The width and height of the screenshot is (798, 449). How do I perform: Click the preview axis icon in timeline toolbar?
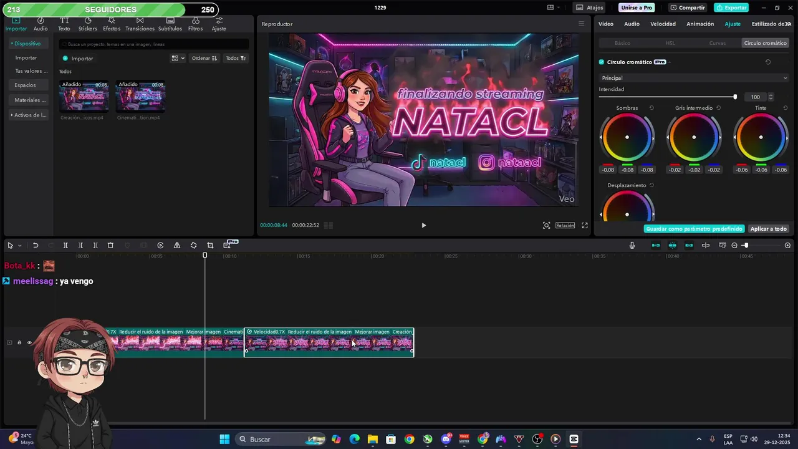pos(706,246)
